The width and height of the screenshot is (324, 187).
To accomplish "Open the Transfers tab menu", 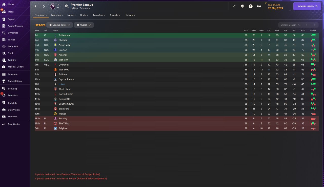I will pos(99,15).
